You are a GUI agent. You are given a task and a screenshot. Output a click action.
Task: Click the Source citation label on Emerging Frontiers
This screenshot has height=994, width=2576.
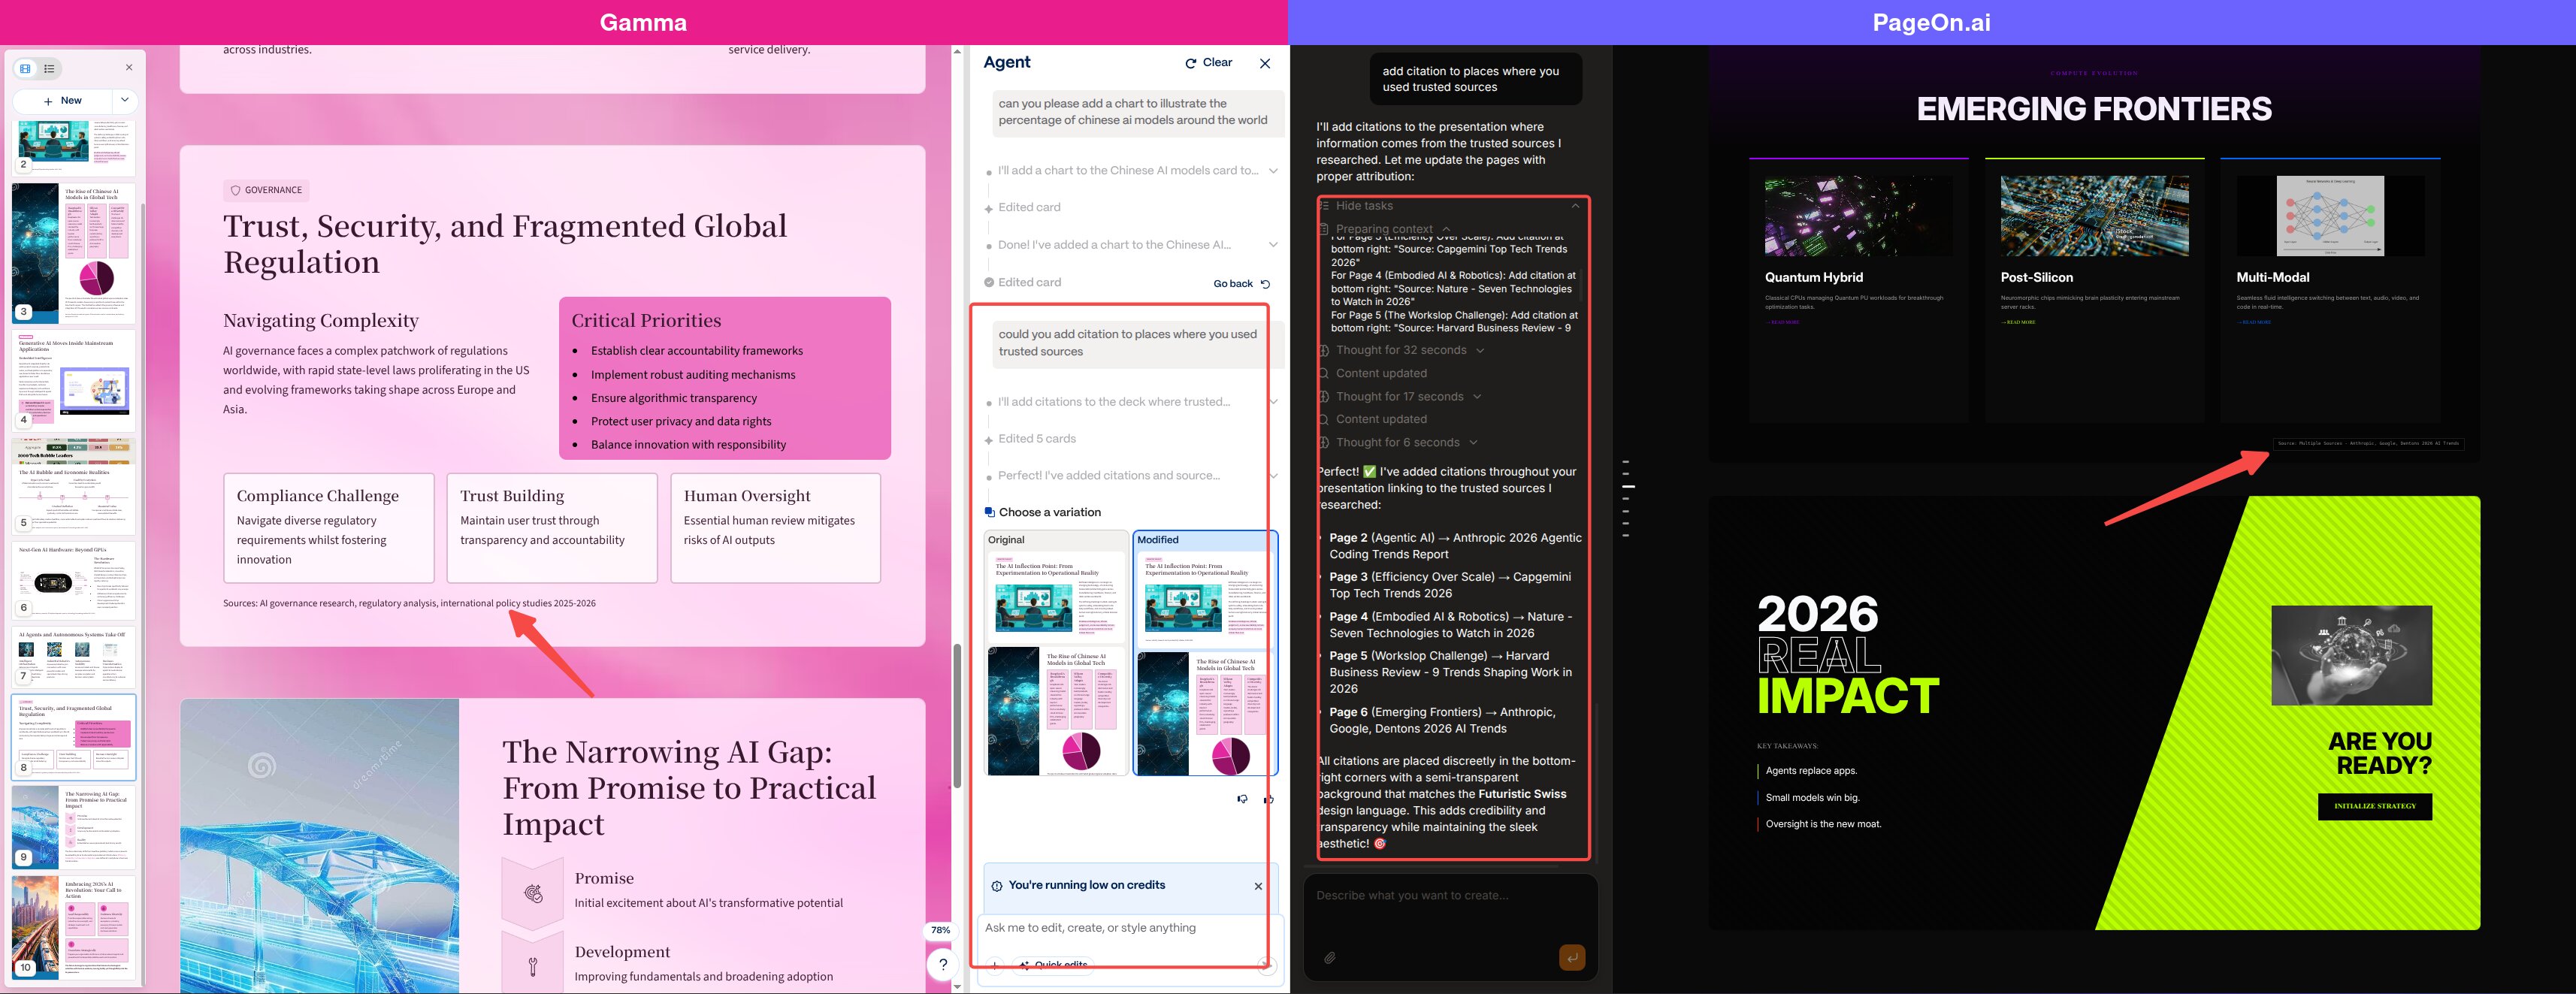coord(2368,443)
